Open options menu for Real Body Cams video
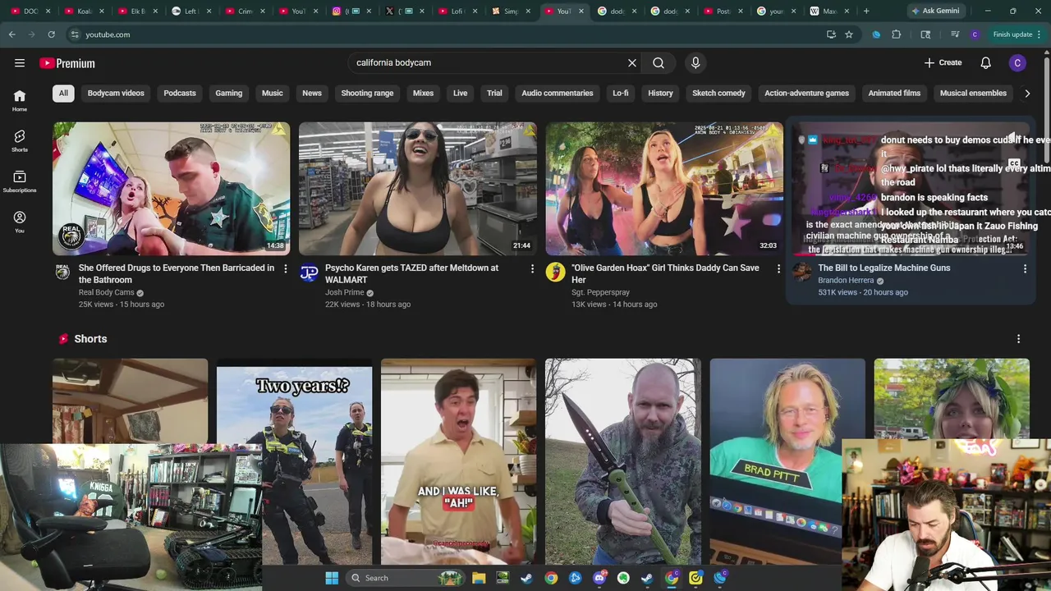The image size is (1051, 591). pos(286,268)
